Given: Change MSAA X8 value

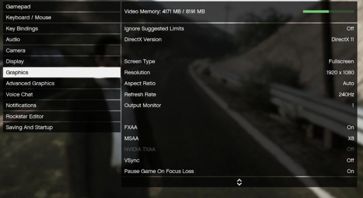Looking at the screenshot, I should (351, 139).
